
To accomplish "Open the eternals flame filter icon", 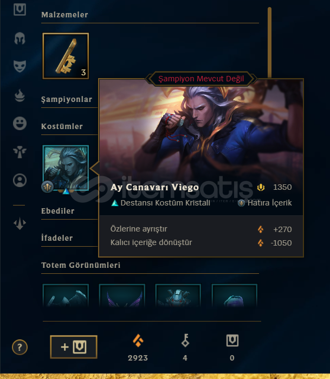I will tap(20, 95).
